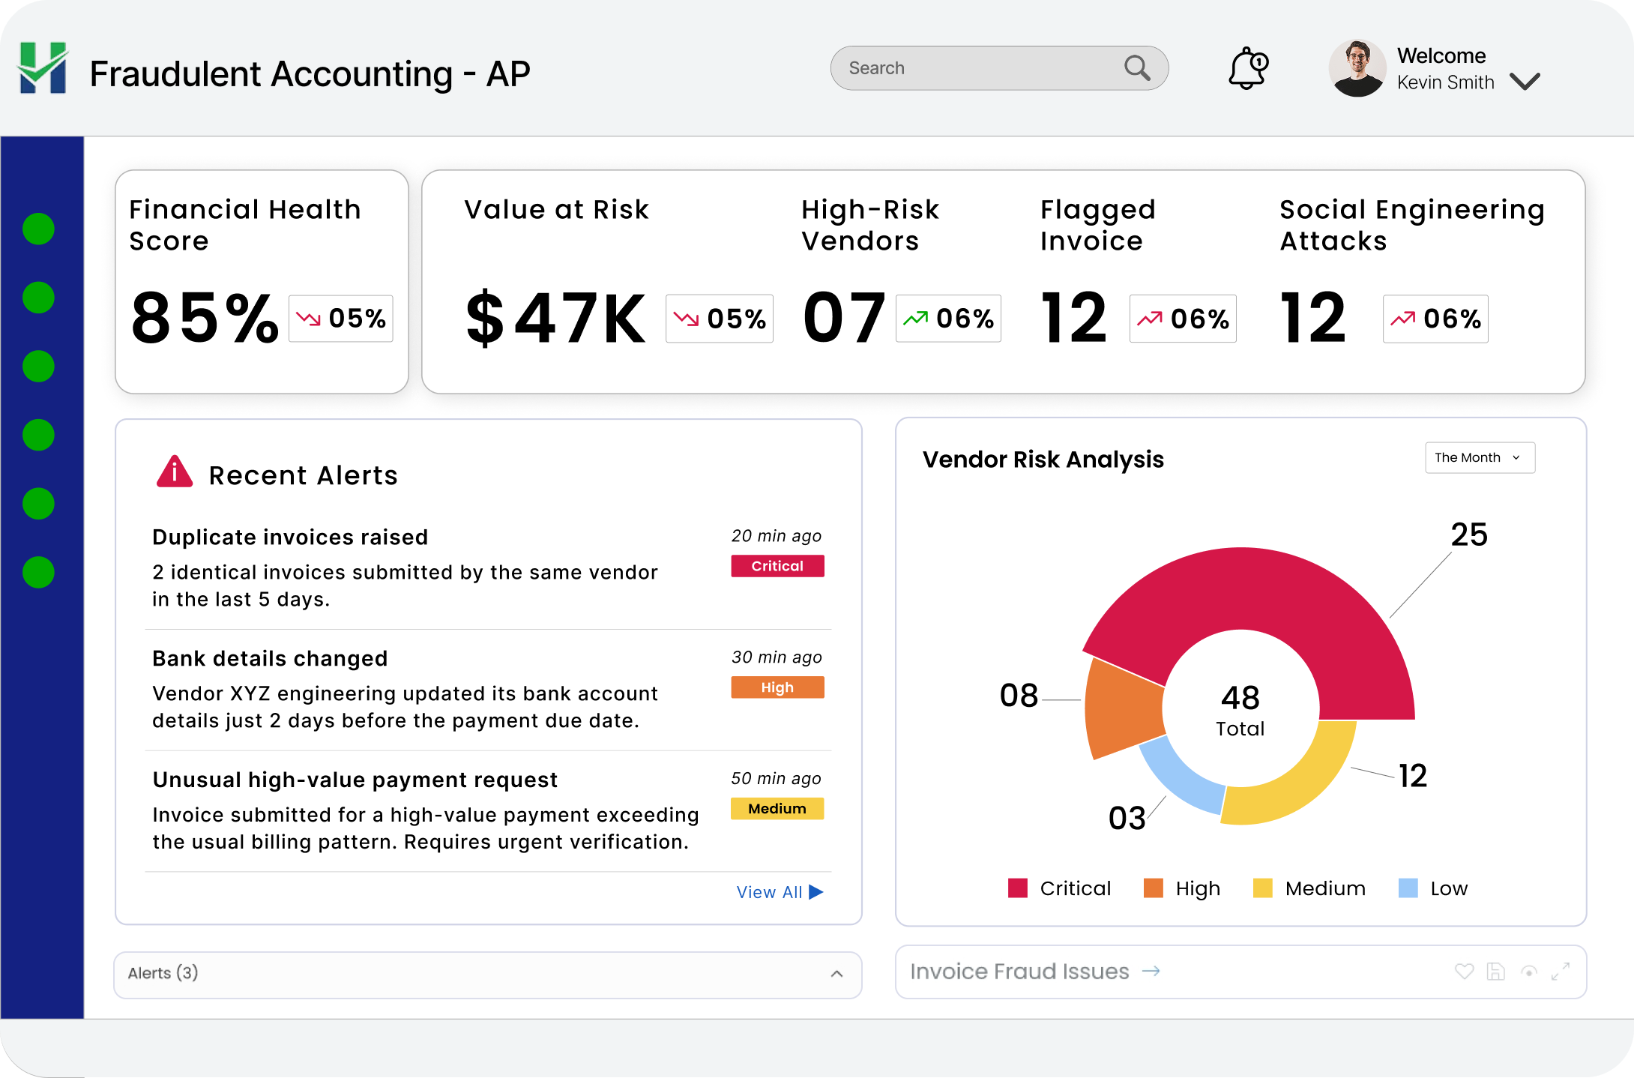
Task: Click the last green sidebar dot
Action: [38, 572]
